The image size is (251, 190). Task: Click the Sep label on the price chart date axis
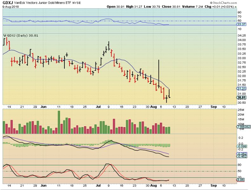tap(214, 107)
